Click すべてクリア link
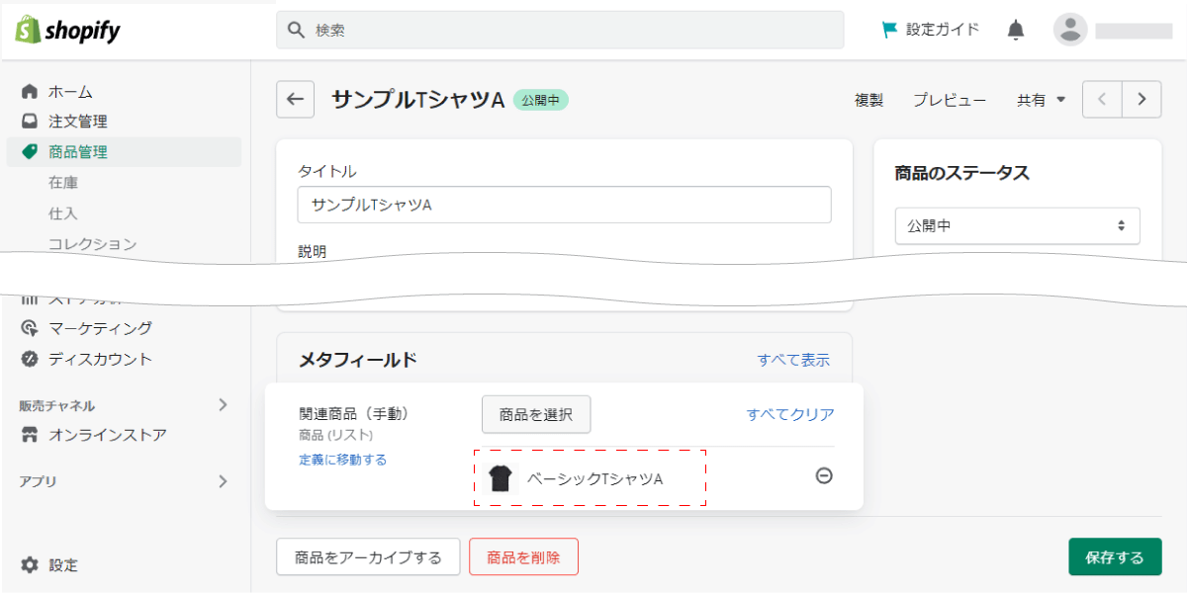This screenshot has width=1187, height=593. (x=790, y=414)
